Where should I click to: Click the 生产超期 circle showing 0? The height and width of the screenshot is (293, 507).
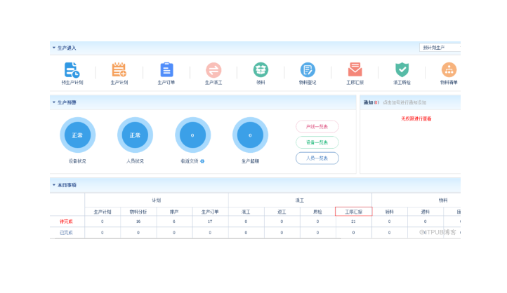click(250, 135)
